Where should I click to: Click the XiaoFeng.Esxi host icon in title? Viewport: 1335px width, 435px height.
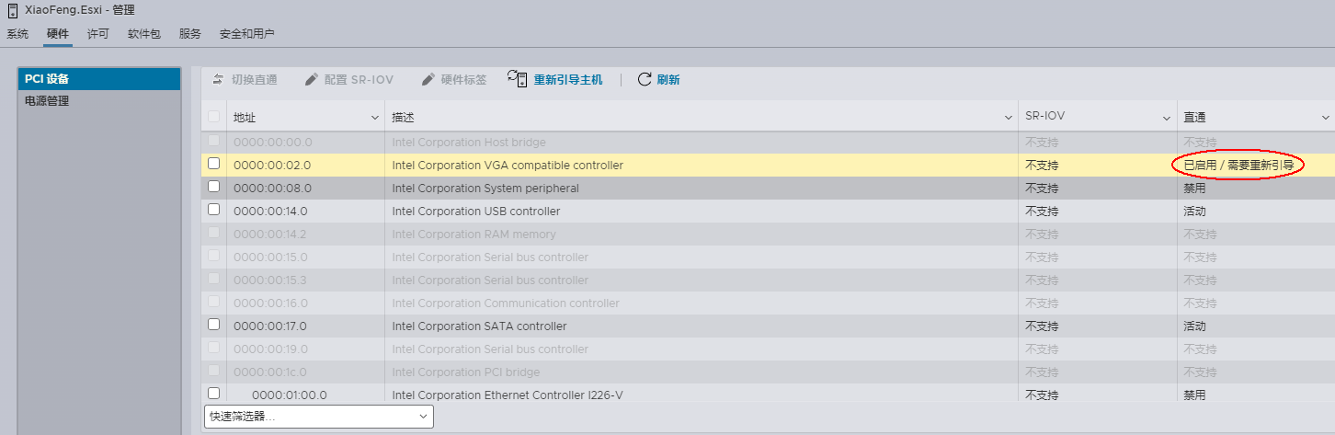(13, 12)
